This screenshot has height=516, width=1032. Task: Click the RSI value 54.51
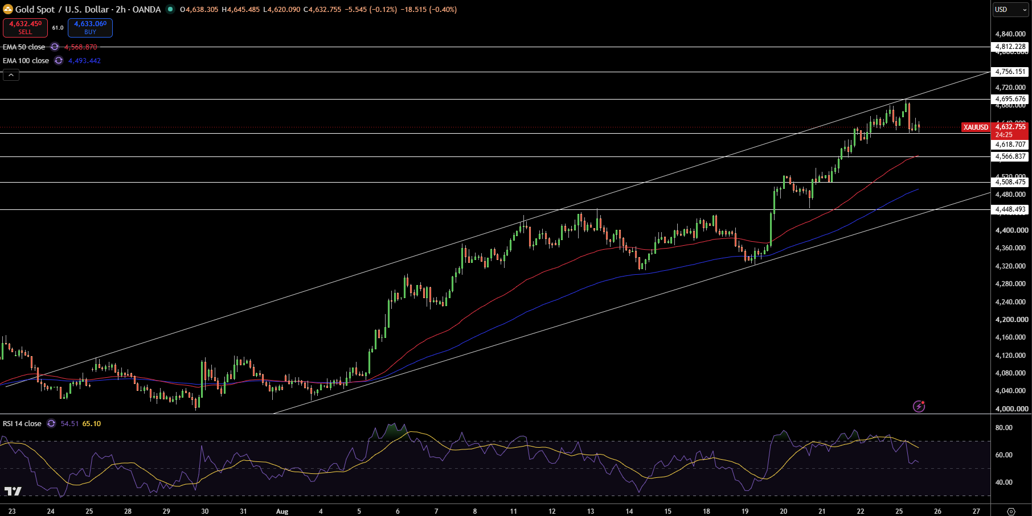69,424
